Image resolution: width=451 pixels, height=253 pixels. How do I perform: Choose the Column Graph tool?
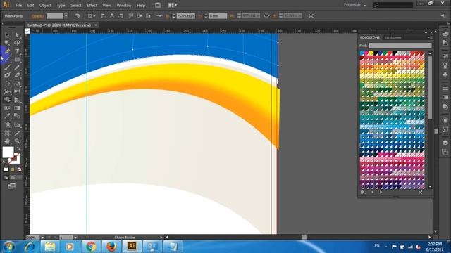[x=17, y=125]
